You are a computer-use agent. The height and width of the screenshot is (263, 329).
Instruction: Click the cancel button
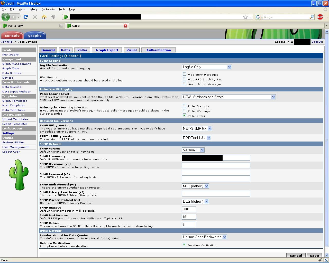[296, 255]
